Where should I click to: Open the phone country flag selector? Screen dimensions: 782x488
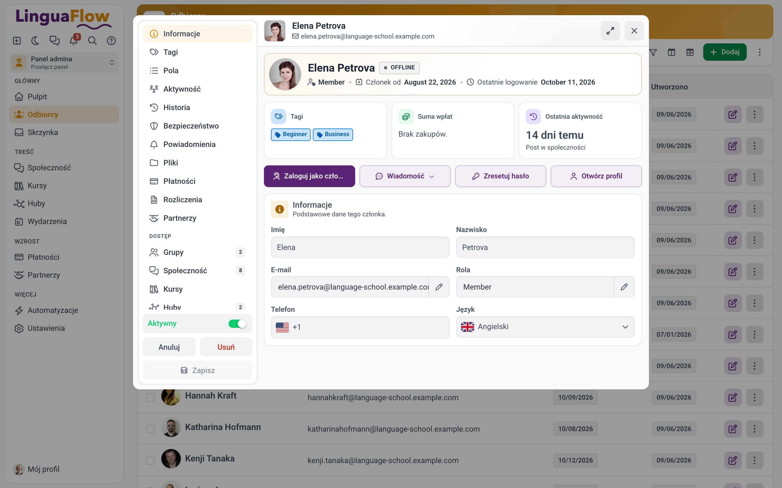click(x=282, y=327)
